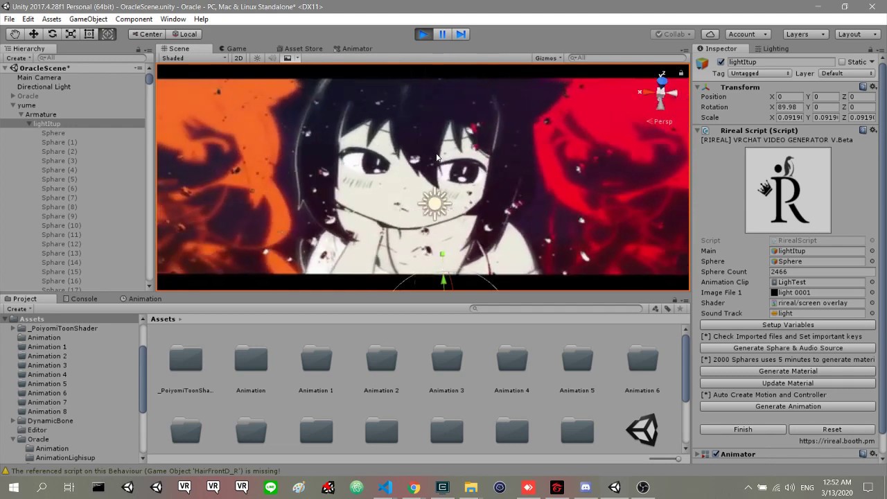Switch to the Console tab
Viewport: 887px width, 499px height.
[x=80, y=299]
